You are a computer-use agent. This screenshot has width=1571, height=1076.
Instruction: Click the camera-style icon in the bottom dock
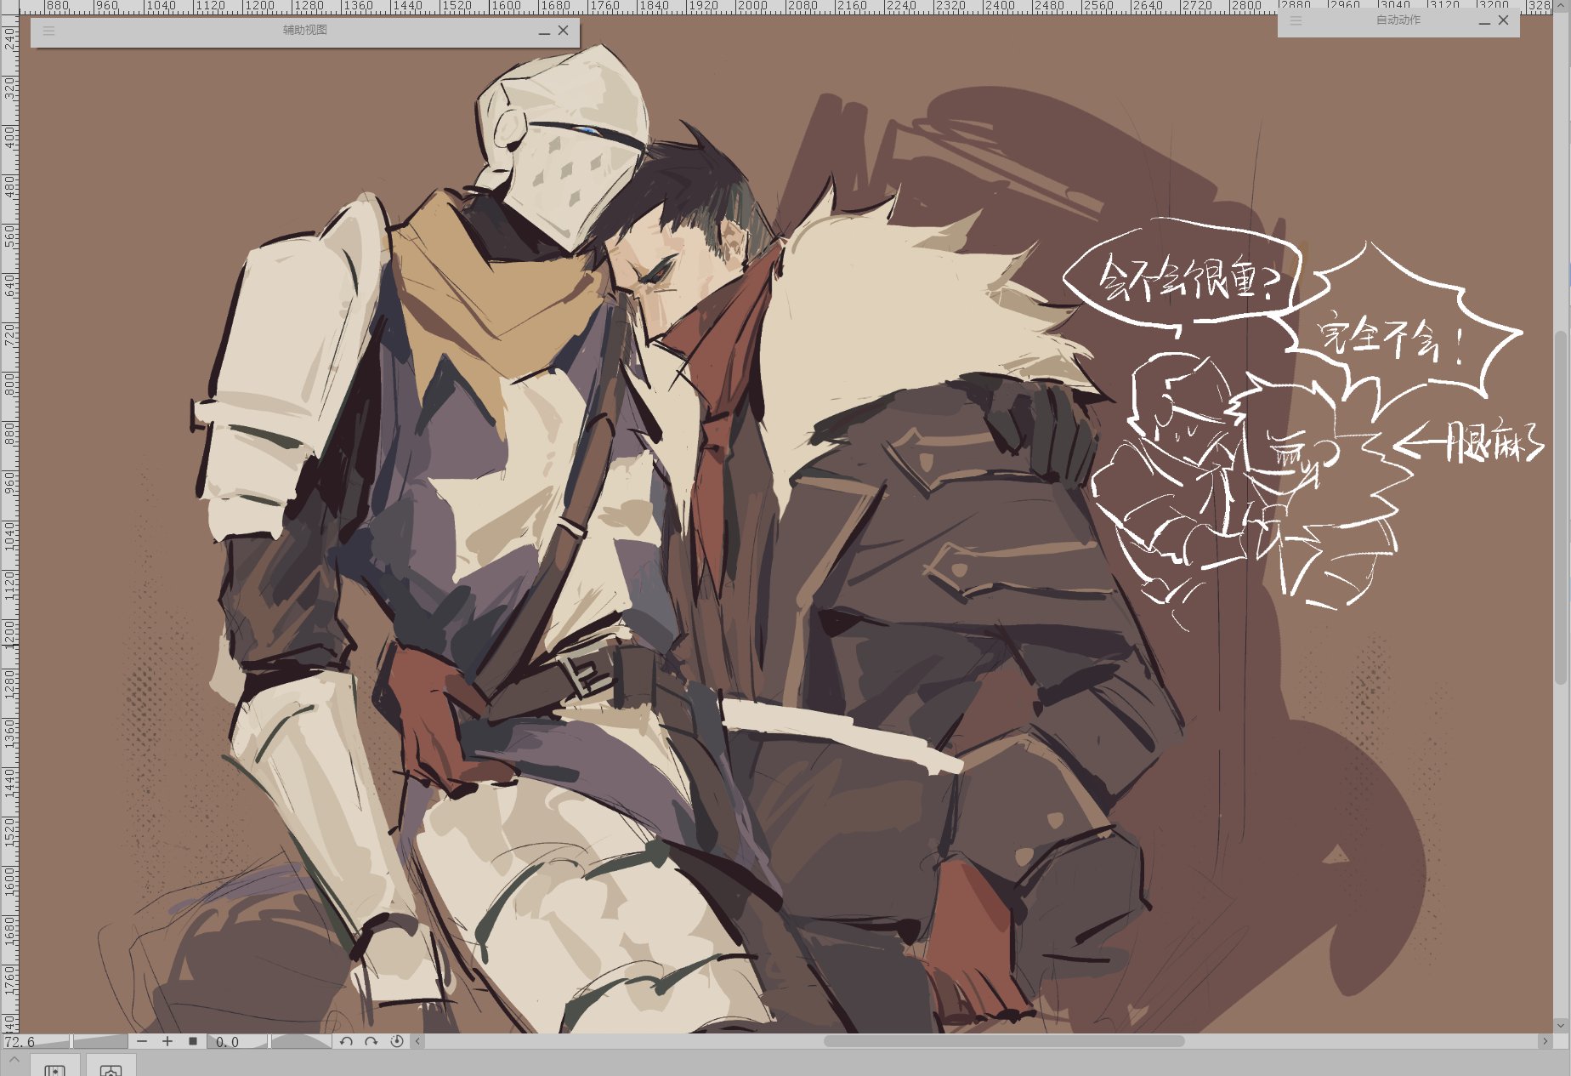coord(111,1066)
